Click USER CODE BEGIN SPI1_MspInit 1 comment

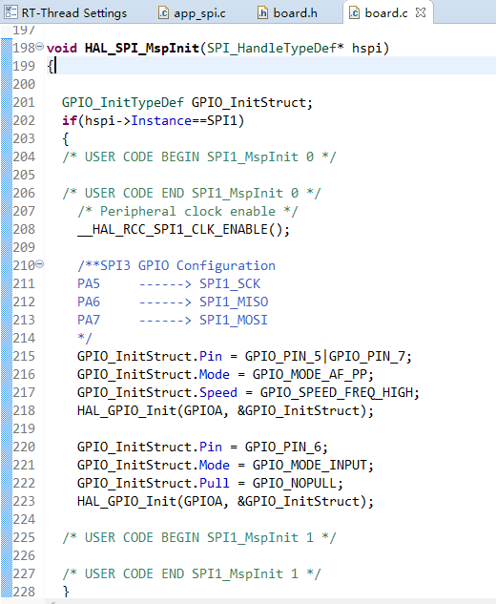[199, 537]
